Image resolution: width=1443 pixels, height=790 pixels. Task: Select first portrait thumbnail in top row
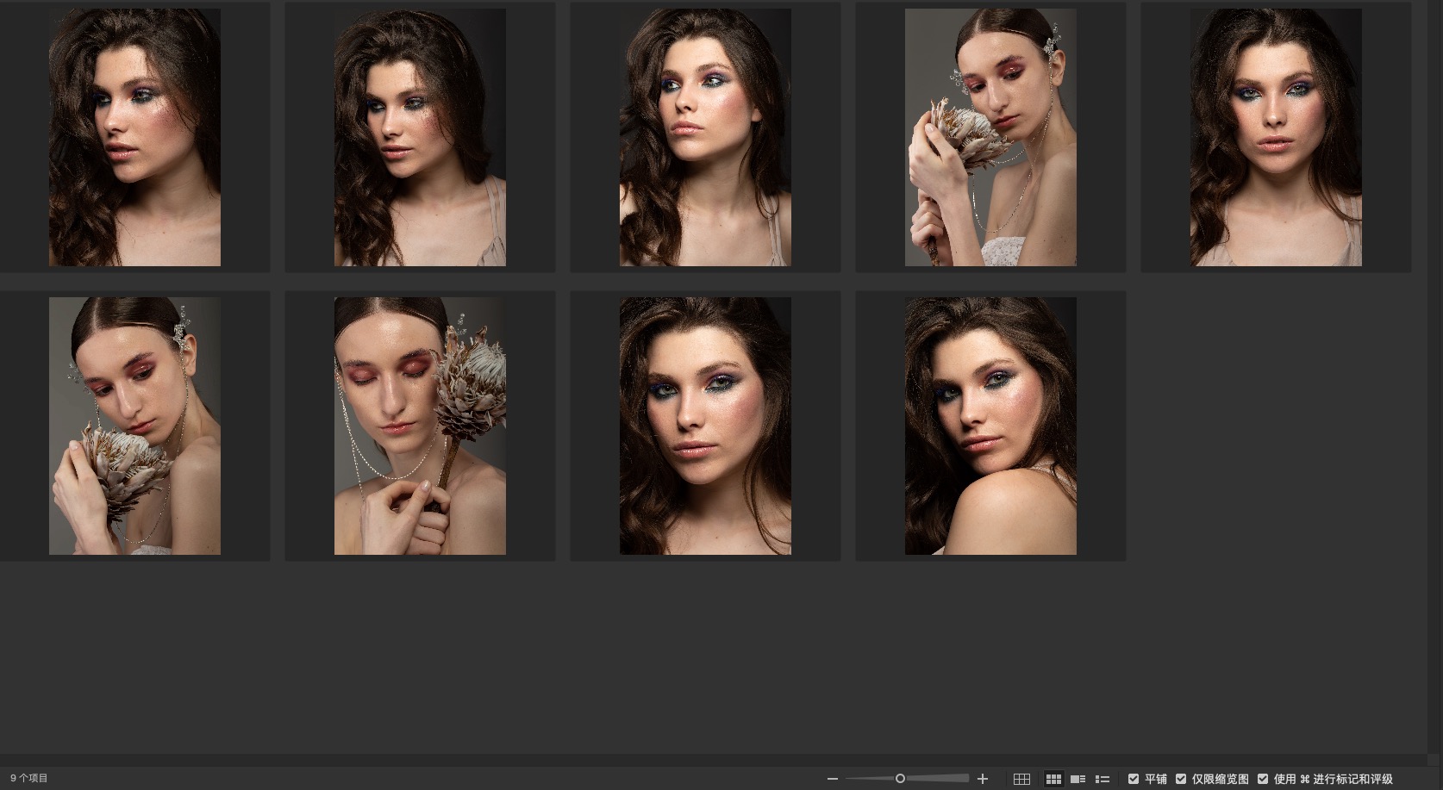134,138
